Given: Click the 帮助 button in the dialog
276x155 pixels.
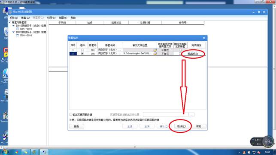Looking at the screenshot, I should click(x=199, y=126).
